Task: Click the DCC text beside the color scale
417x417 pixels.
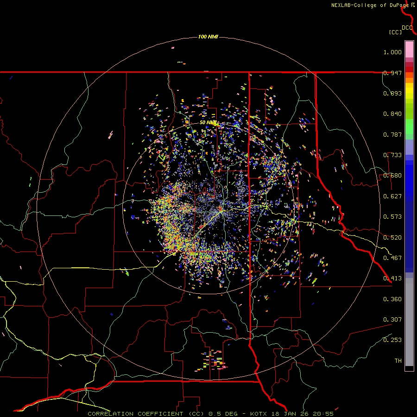Action: [x=407, y=28]
